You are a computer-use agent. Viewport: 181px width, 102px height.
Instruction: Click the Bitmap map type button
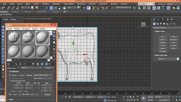[48, 68]
